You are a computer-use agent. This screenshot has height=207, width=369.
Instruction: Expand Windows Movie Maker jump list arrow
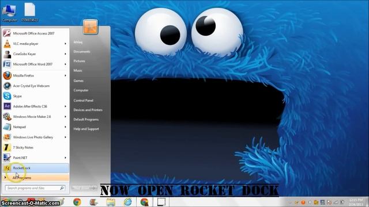tap(65, 117)
